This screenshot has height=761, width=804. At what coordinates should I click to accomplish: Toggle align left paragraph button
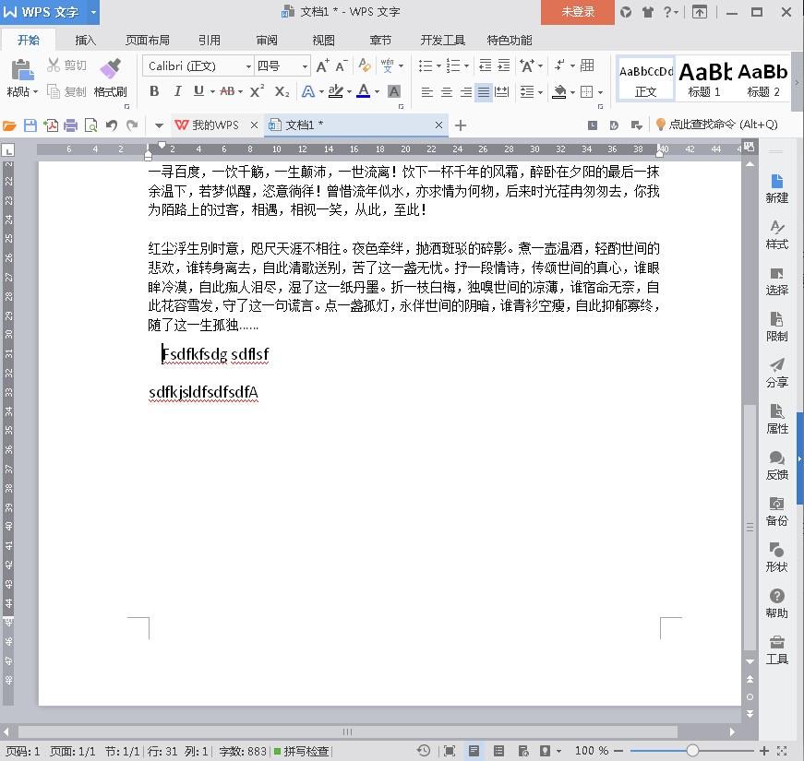point(426,92)
